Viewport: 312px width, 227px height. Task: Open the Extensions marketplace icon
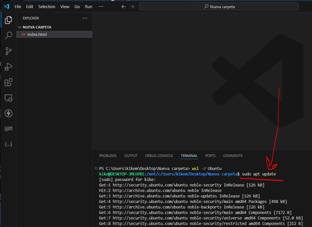(x=8, y=82)
